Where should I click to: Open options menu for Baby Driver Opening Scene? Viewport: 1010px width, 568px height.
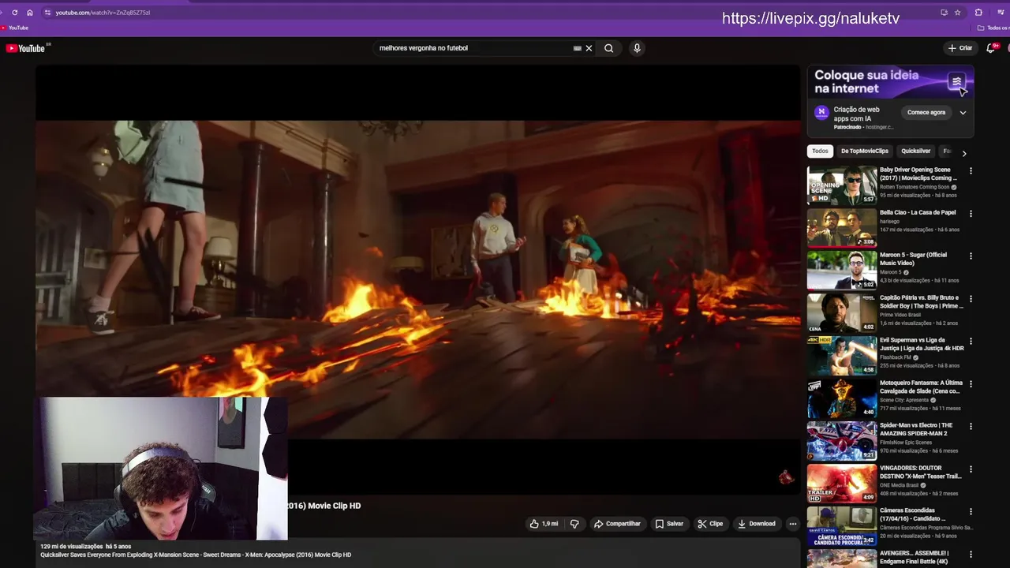[x=971, y=171]
